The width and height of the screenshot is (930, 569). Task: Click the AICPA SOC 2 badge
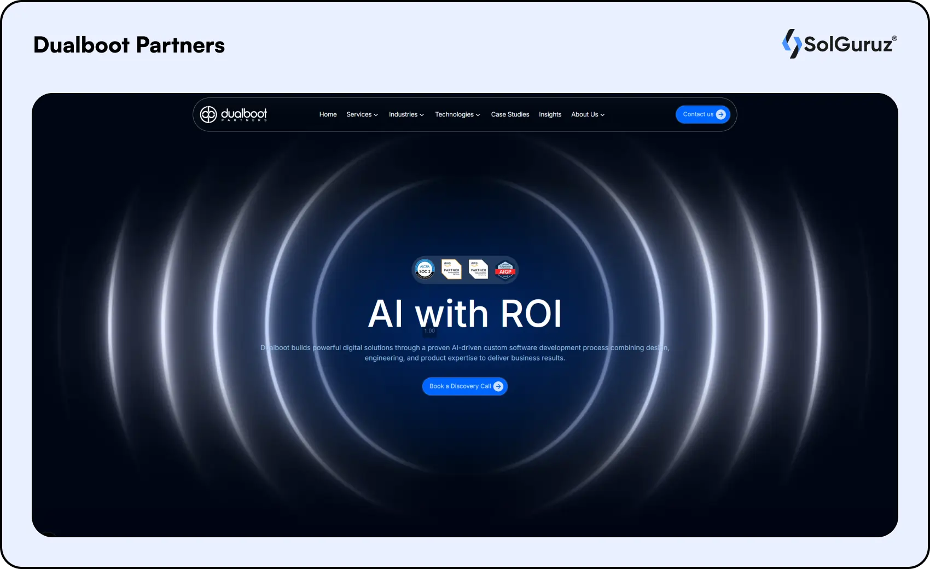coord(425,270)
